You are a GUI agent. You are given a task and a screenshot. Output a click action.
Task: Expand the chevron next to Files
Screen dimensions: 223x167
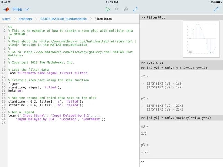pyautogui.click(x=27, y=9)
